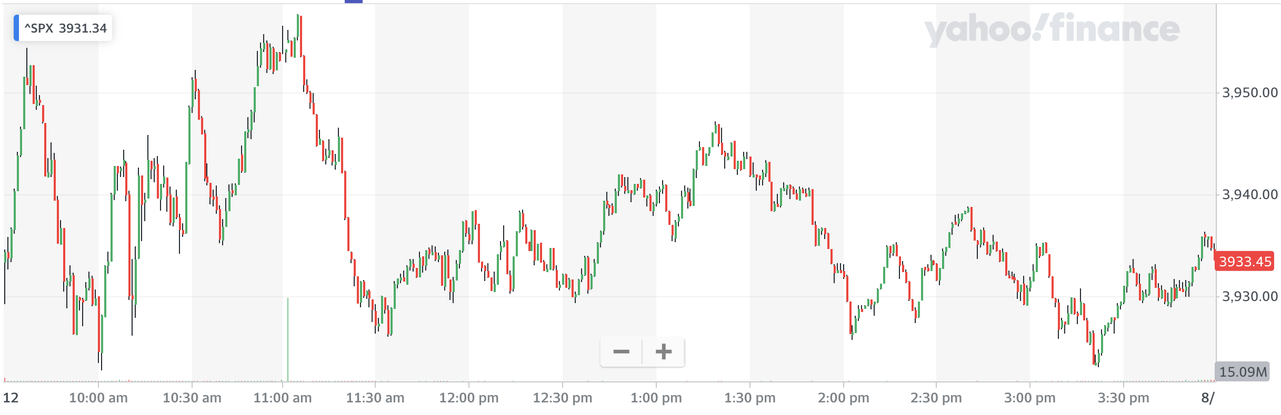Click the tall green volume bar near 11:00 am
Viewport: 1281px width, 415px height.
coord(288,339)
